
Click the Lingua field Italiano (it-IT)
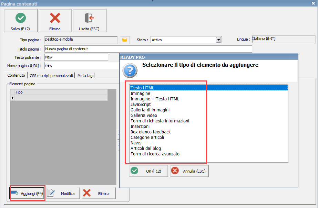(284, 39)
